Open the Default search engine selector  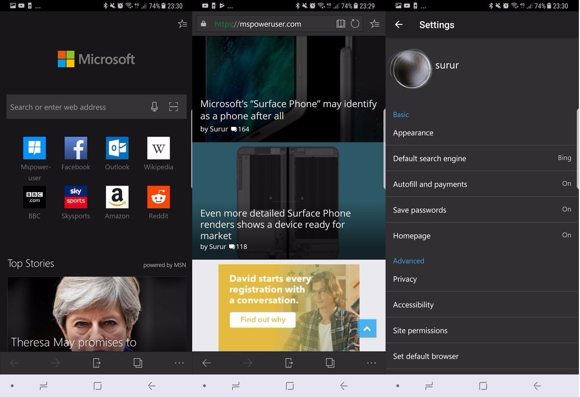click(481, 158)
